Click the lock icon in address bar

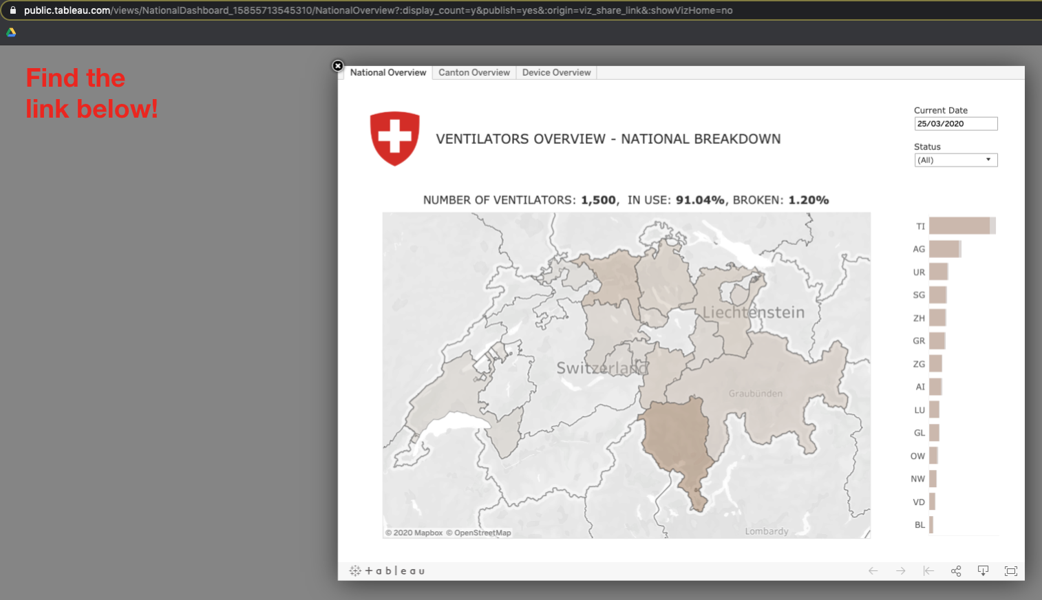pos(12,10)
